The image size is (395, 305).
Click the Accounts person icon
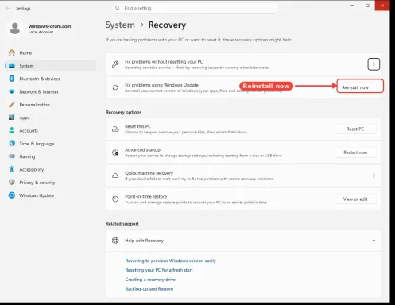tap(12, 130)
